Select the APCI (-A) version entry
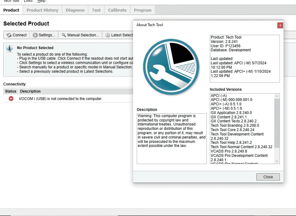 click(219, 96)
